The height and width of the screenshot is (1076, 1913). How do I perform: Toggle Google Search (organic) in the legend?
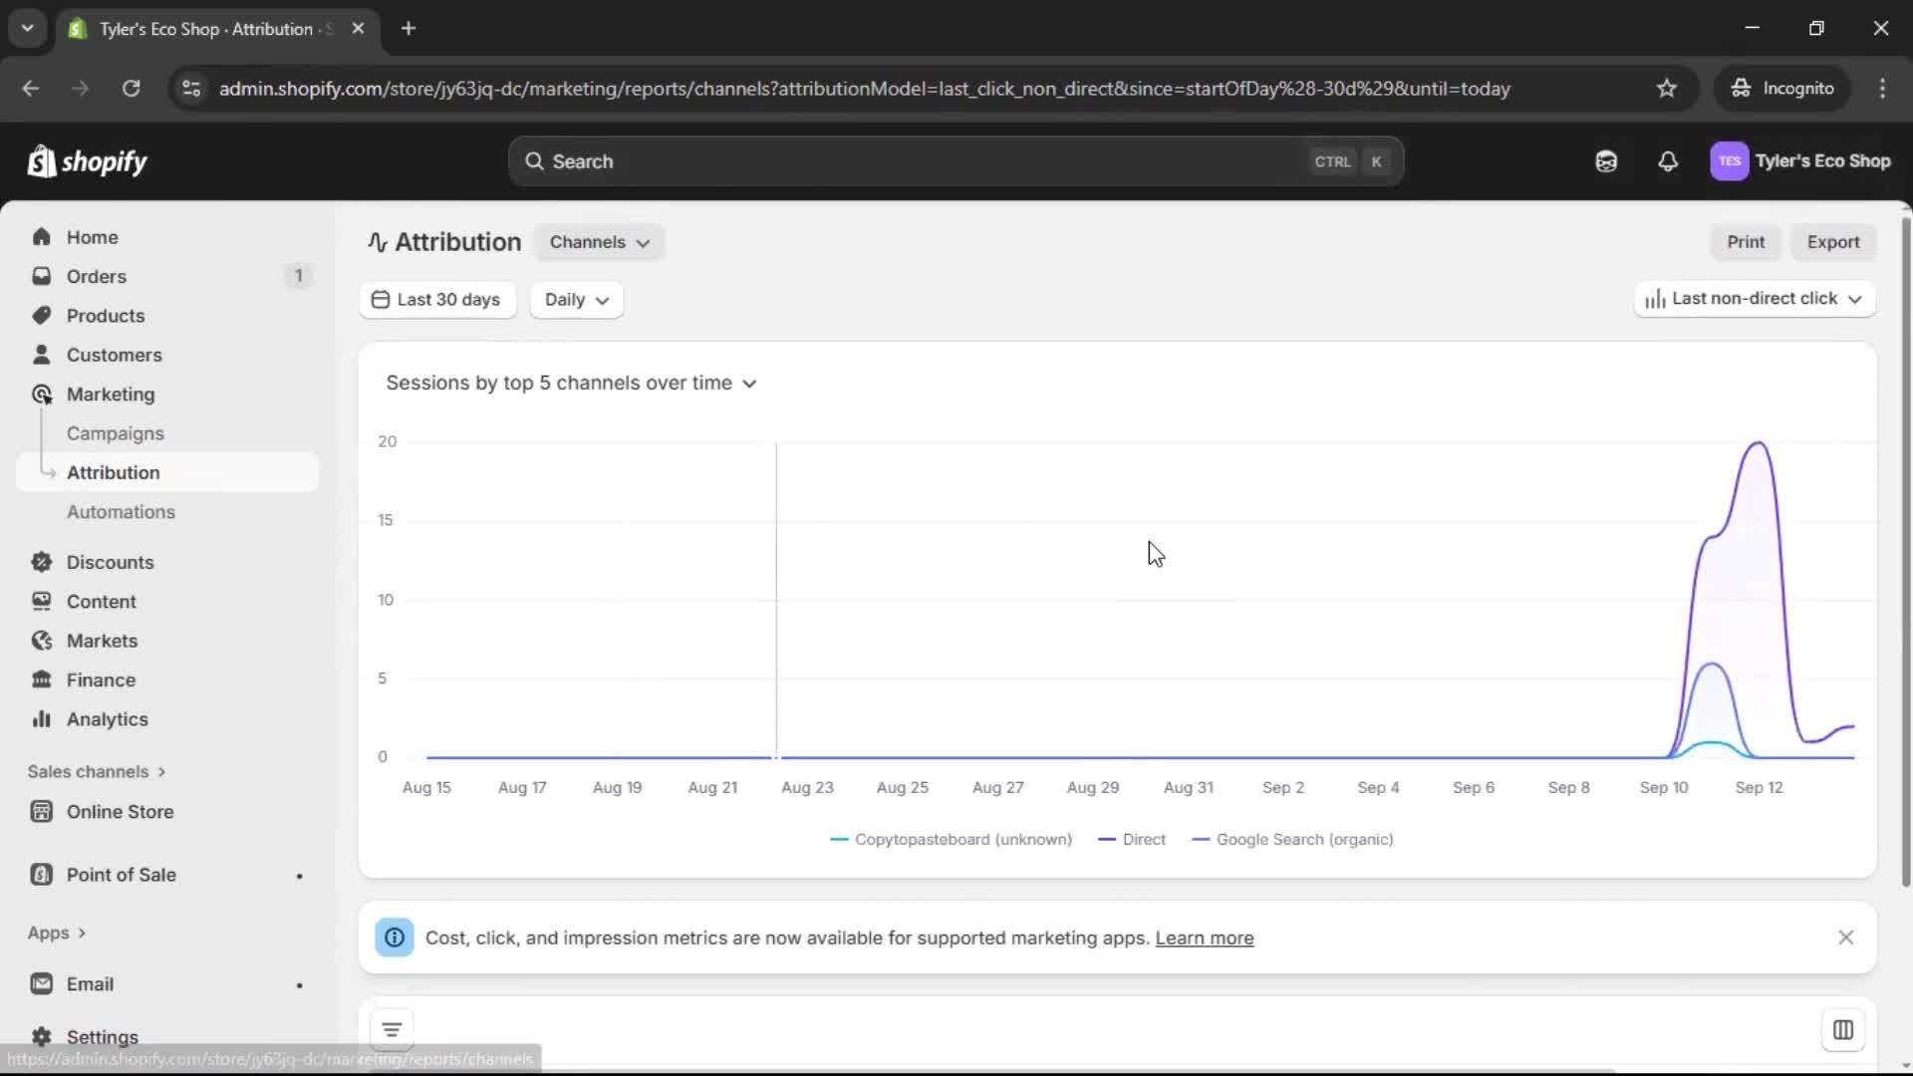click(1292, 840)
